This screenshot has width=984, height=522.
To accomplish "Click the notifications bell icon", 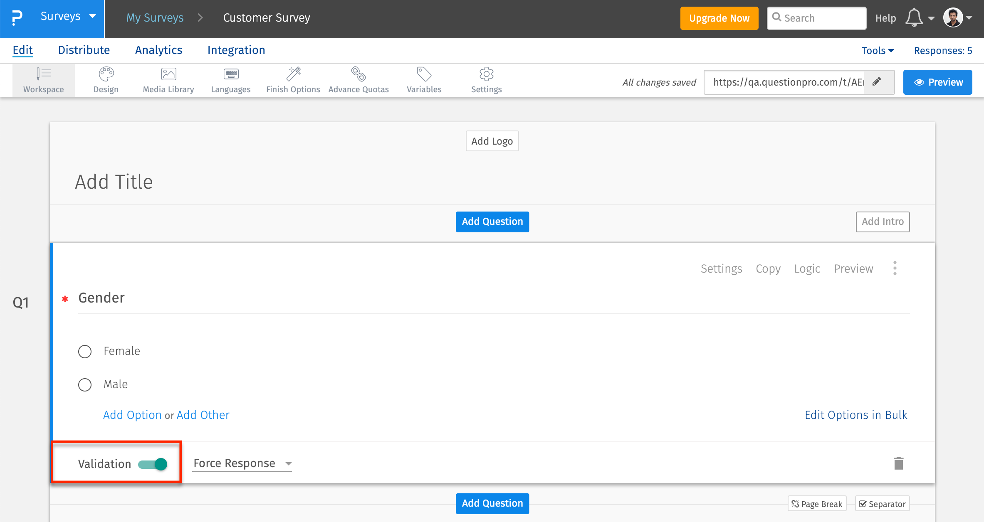I will tap(914, 18).
